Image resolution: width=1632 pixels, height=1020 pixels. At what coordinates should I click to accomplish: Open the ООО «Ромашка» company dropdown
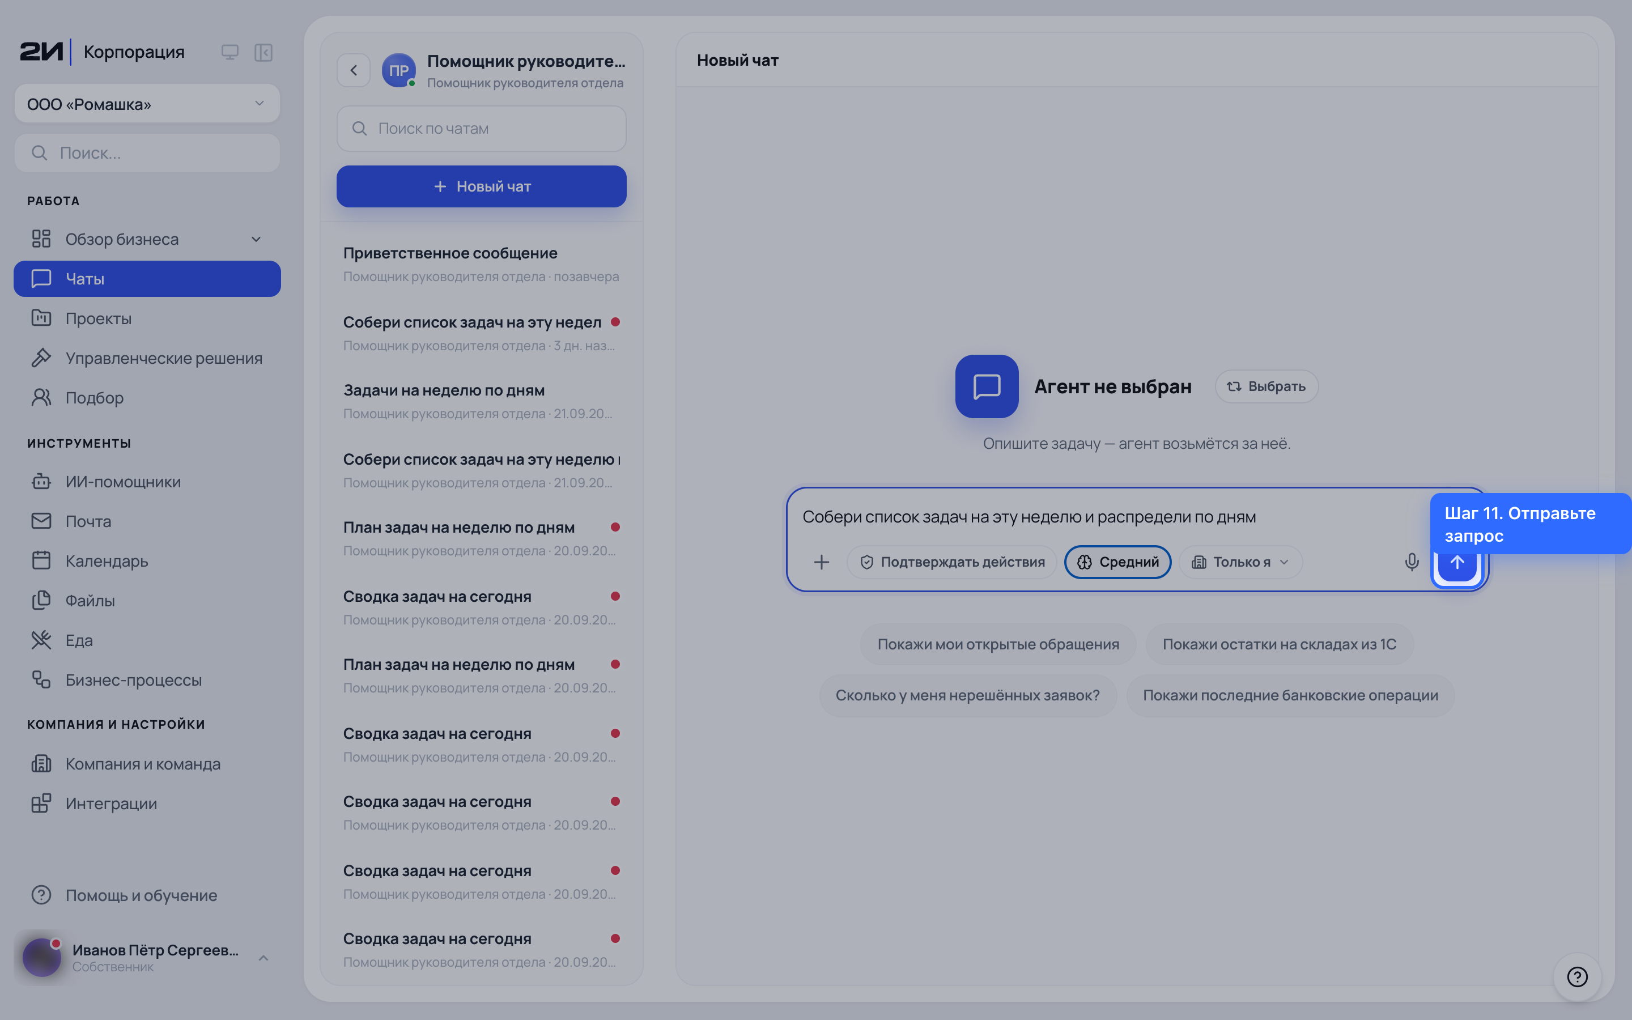147,104
